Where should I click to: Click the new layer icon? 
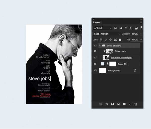click(x=130, y=104)
